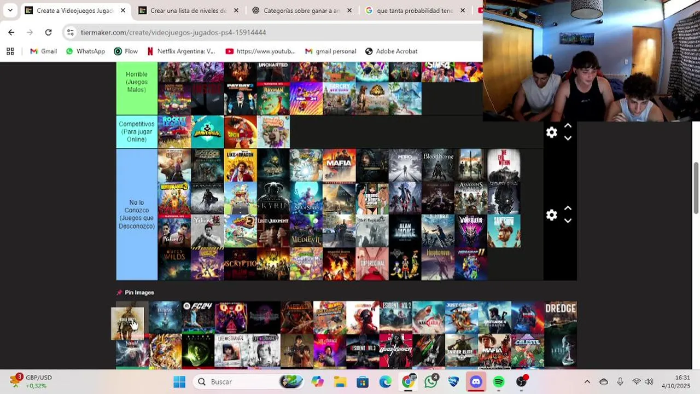Viewport: 700px width, 394px height.
Task: Show hidden system tray icons
Action: [587, 381]
